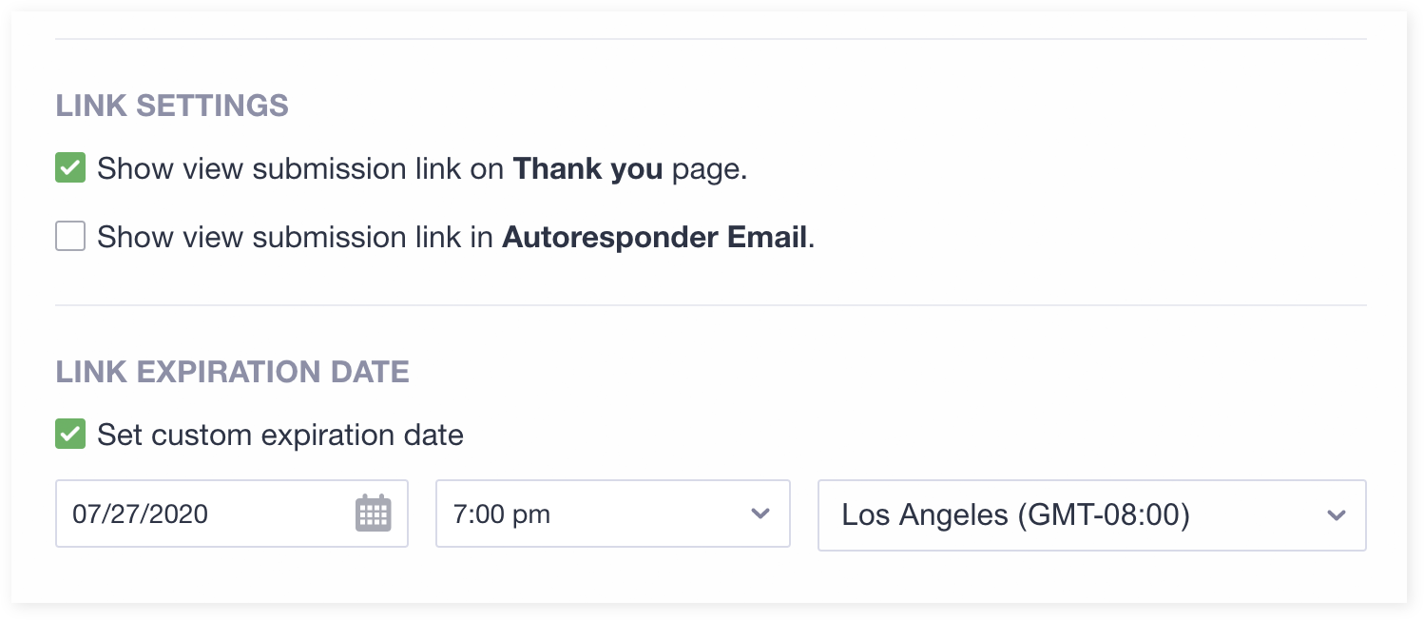
Task: Click the time dropdown chevron arrow
Action: pos(760,513)
